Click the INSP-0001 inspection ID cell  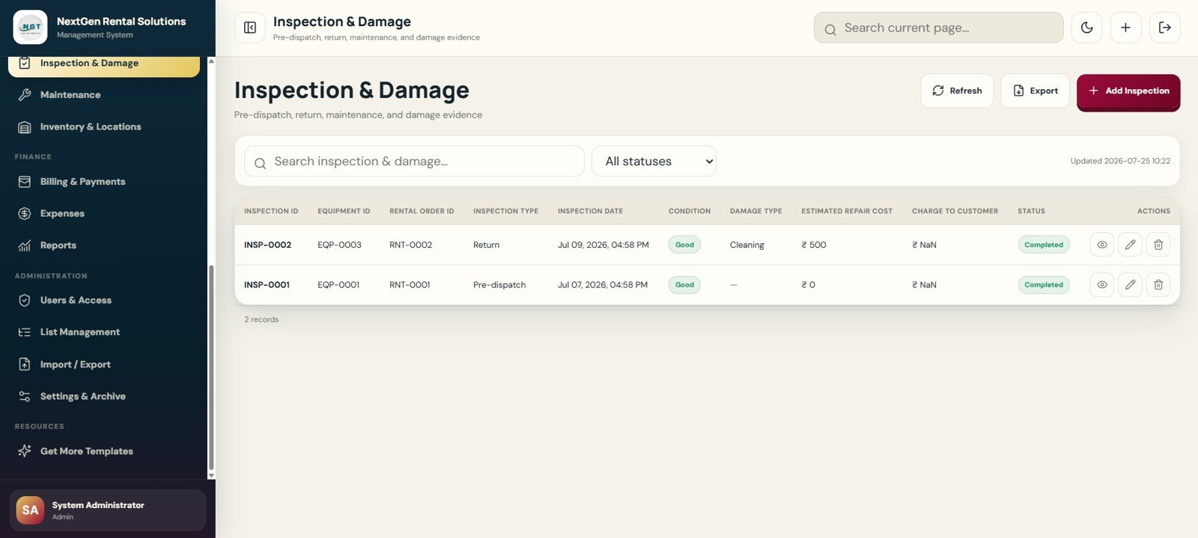click(267, 284)
